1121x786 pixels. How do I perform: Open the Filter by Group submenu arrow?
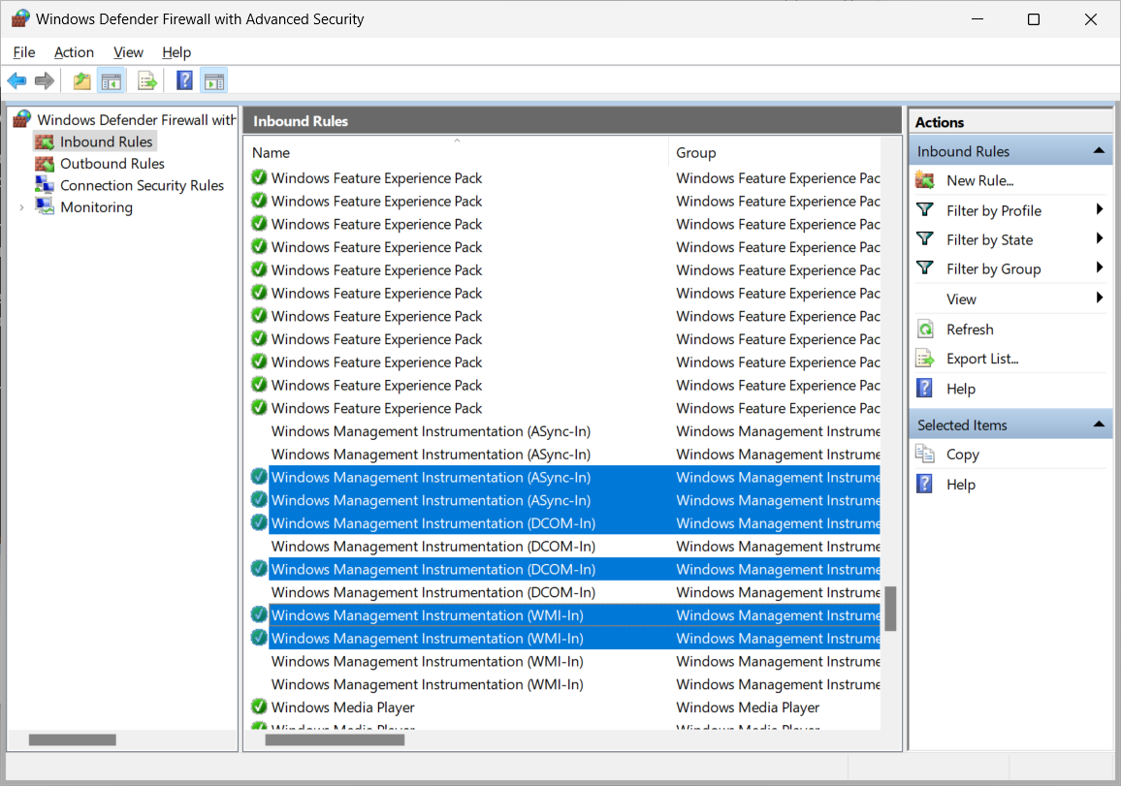pos(1100,267)
